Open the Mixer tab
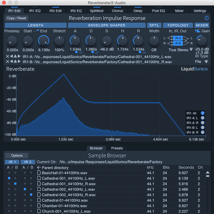 179,11
